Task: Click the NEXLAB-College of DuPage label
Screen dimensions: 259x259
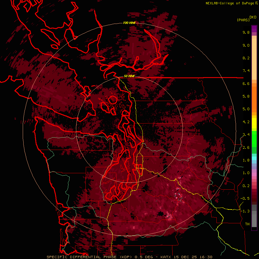Action: [232, 3]
